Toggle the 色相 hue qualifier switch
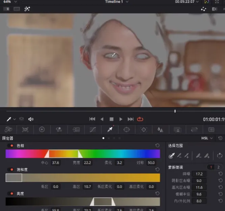The height and width of the screenshot is (211, 225). 10,146
